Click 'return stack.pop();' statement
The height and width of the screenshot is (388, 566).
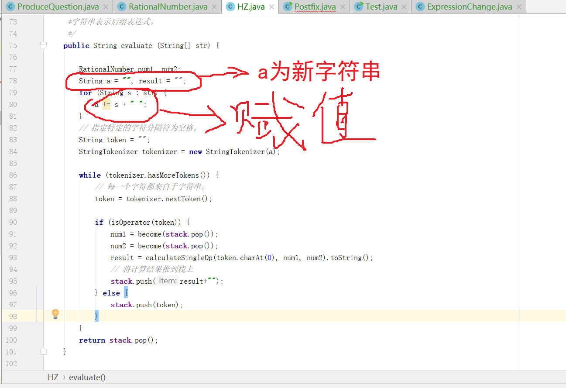[x=119, y=340]
